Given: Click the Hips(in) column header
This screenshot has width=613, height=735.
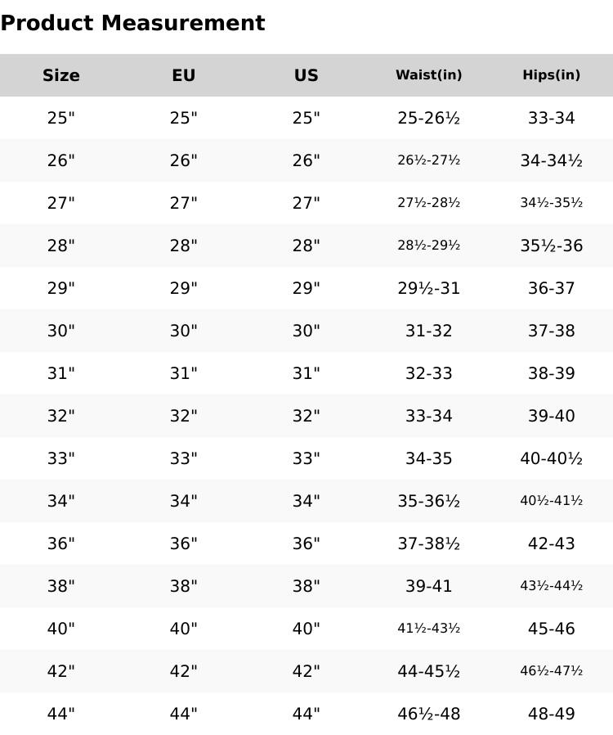Looking at the screenshot, I should (552, 75).
